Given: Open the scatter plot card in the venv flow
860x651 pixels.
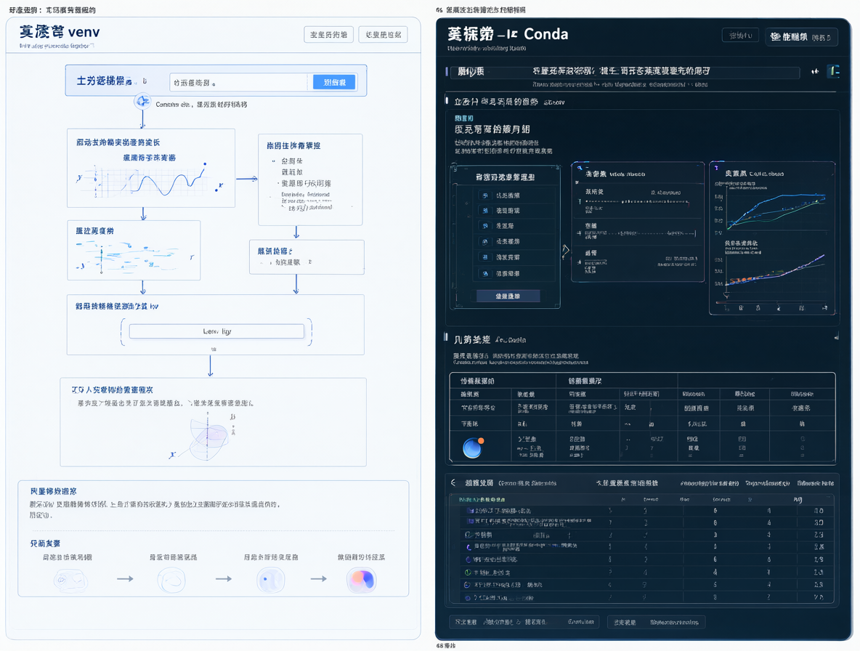Looking at the screenshot, I should pos(134,251).
